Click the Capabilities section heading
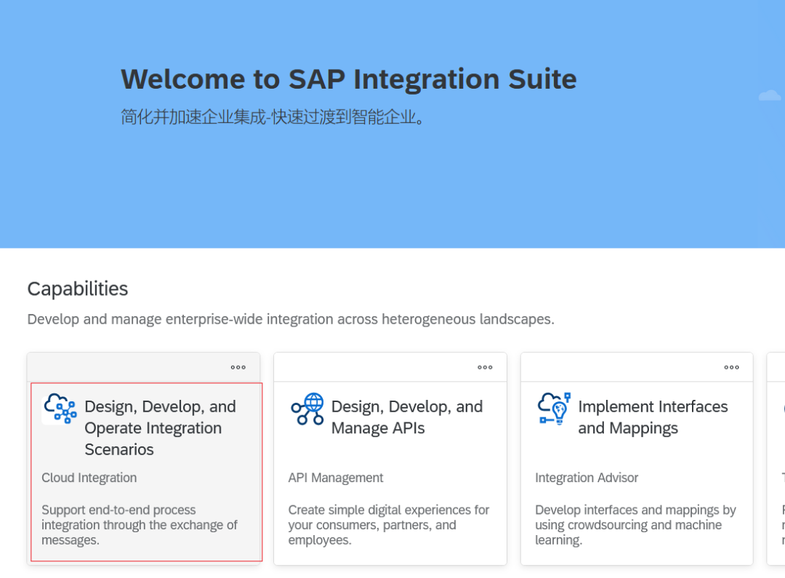This screenshot has width=785, height=578. [x=78, y=289]
